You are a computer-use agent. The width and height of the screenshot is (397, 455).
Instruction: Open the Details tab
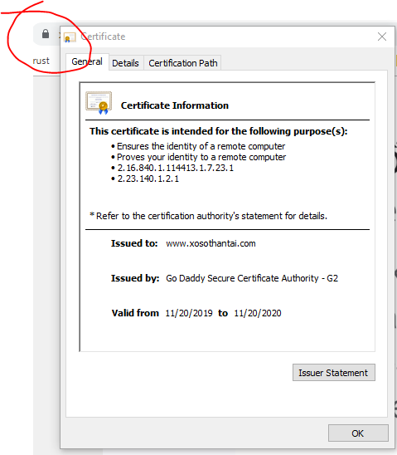[125, 63]
